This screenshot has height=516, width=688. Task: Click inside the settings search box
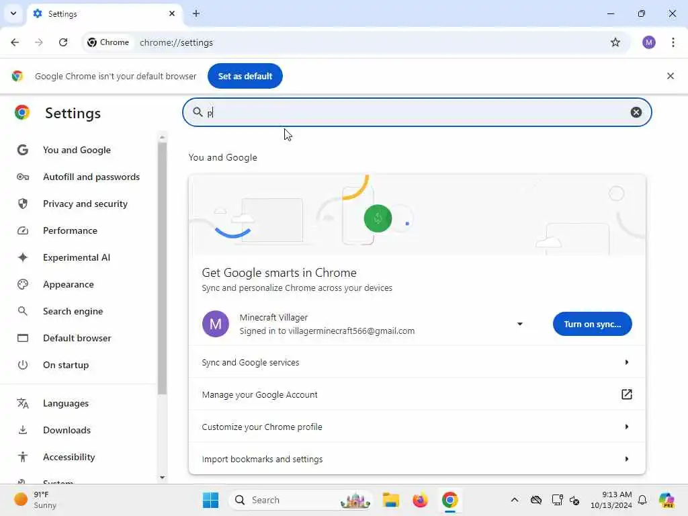pyautogui.click(x=417, y=112)
